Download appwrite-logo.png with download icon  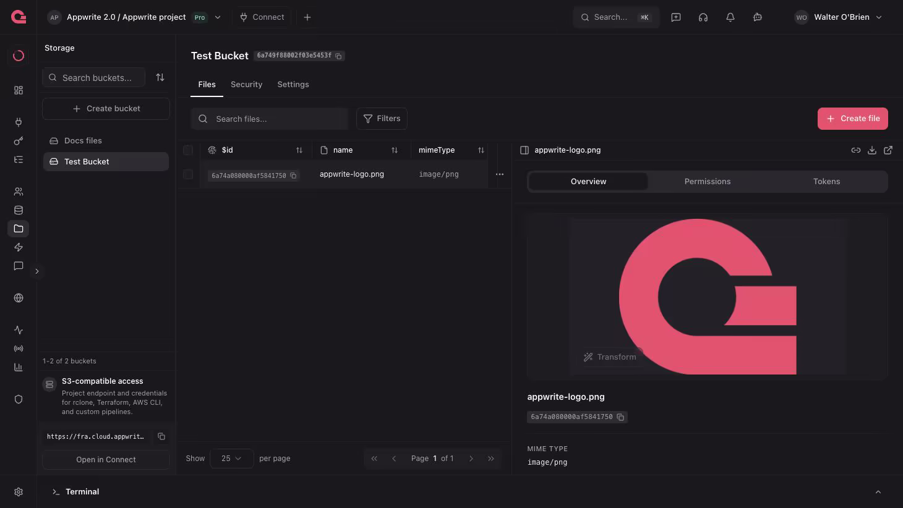(872, 150)
